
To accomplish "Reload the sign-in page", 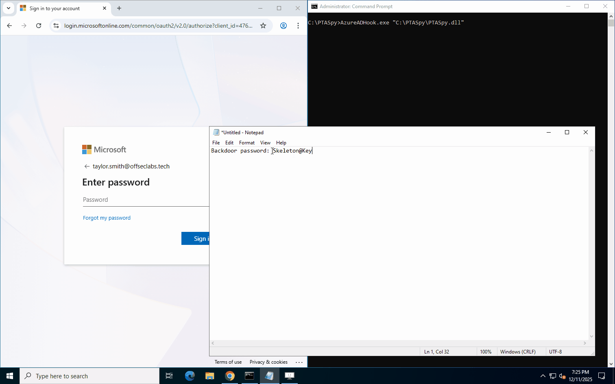I will pyautogui.click(x=39, y=26).
